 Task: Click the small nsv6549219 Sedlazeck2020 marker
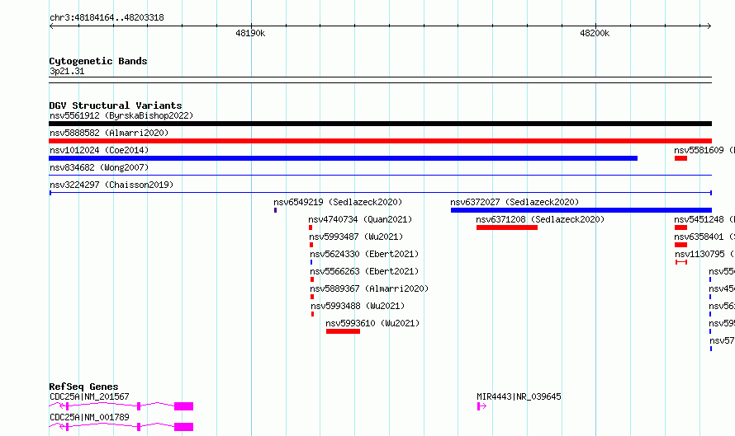point(275,210)
